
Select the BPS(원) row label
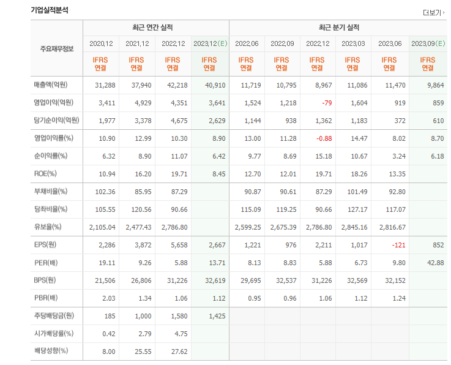coord(45,280)
